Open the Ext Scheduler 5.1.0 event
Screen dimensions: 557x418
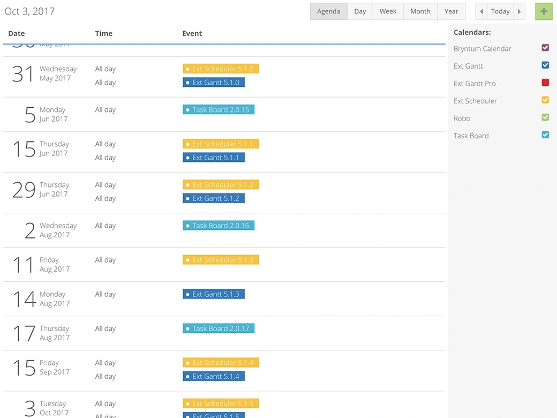point(221,69)
